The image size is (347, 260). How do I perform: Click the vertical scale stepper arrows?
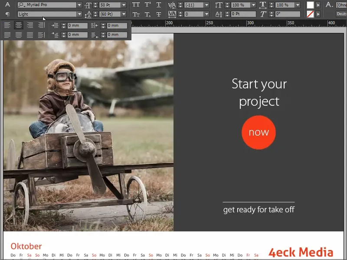click(x=227, y=5)
